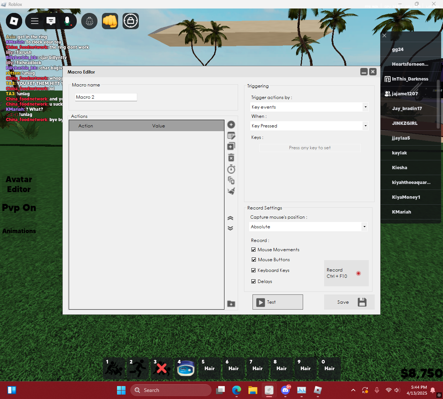Click the player list scrollbar
This screenshot has height=399, width=443.
[x=438, y=104]
